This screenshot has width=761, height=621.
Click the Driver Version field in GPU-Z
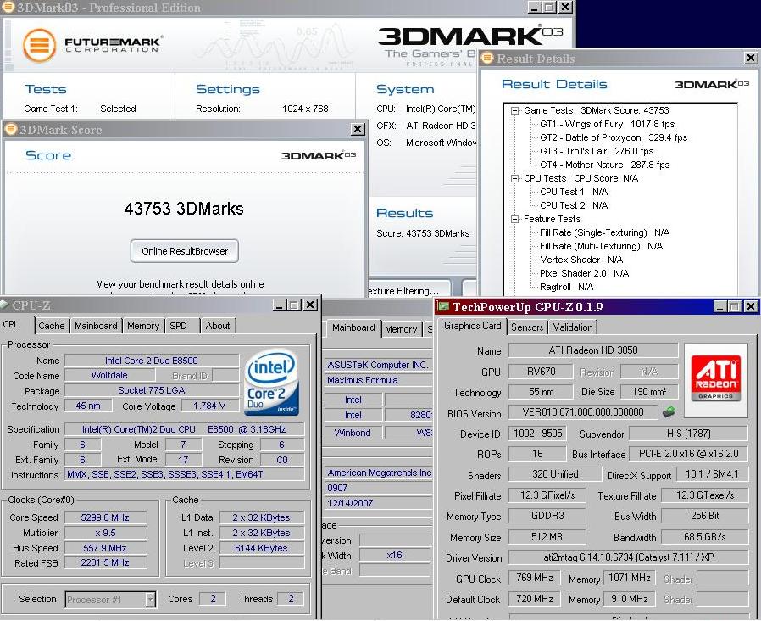click(628, 557)
